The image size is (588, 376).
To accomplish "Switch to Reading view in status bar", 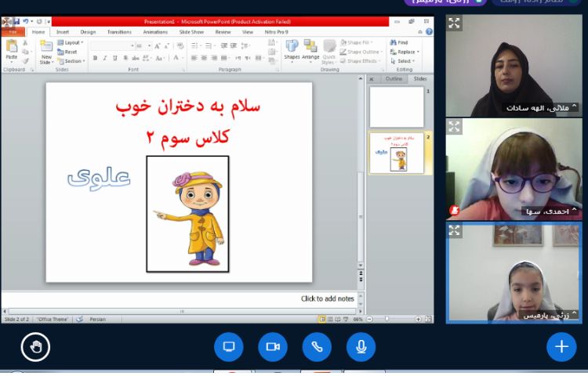I will click(x=338, y=319).
